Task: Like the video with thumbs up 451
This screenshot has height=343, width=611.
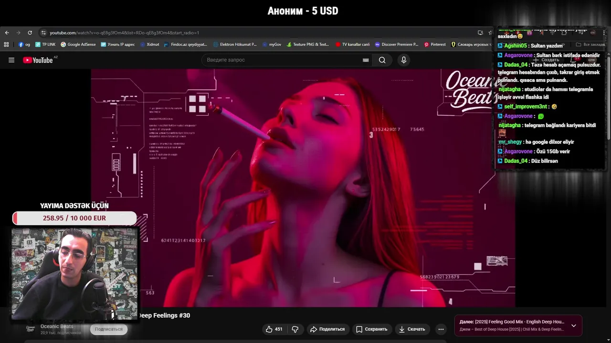Action: click(274, 329)
